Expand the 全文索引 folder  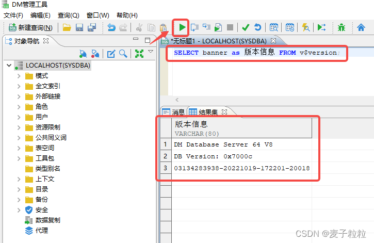(x=19, y=86)
